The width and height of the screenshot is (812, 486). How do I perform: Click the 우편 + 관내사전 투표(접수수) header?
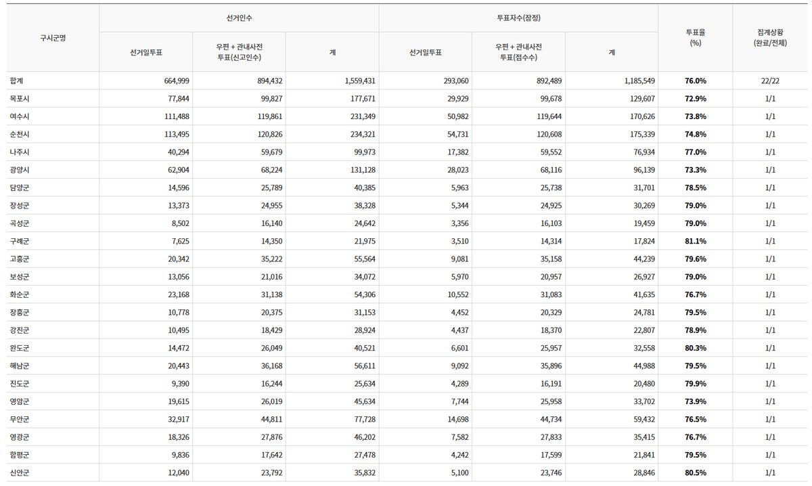(x=518, y=52)
